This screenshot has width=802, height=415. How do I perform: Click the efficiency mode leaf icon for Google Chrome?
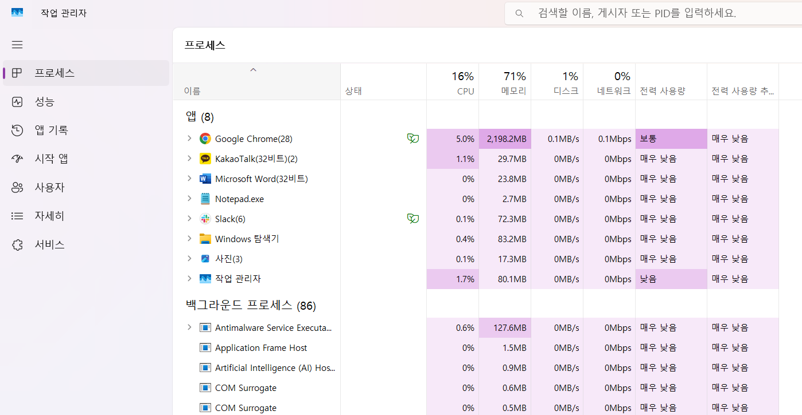[412, 139]
